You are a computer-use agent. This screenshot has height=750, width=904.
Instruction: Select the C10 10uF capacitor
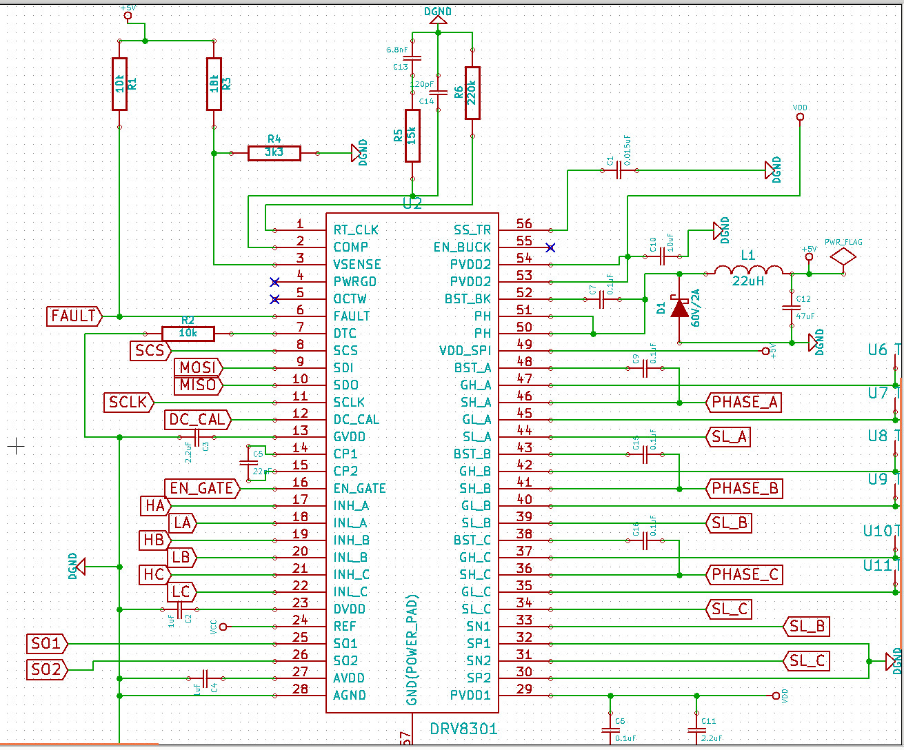pyautogui.click(x=662, y=256)
